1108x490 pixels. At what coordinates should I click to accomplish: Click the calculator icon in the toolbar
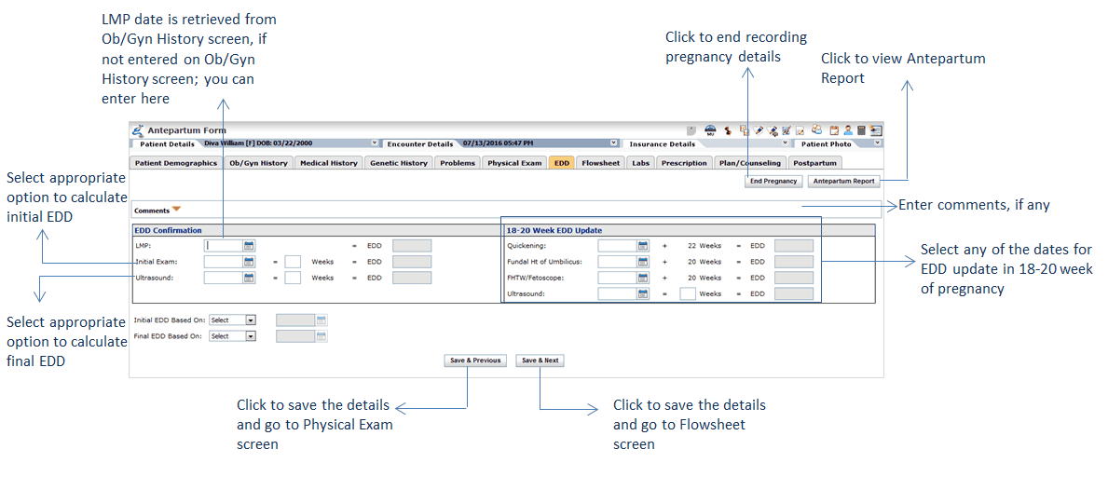(x=862, y=131)
